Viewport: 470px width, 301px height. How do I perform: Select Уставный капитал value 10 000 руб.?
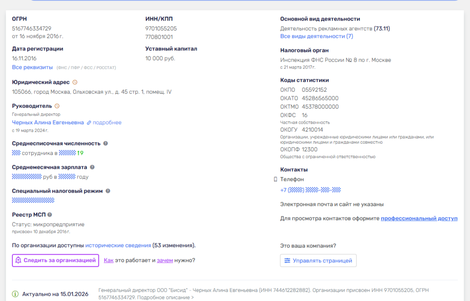click(160, 58)
